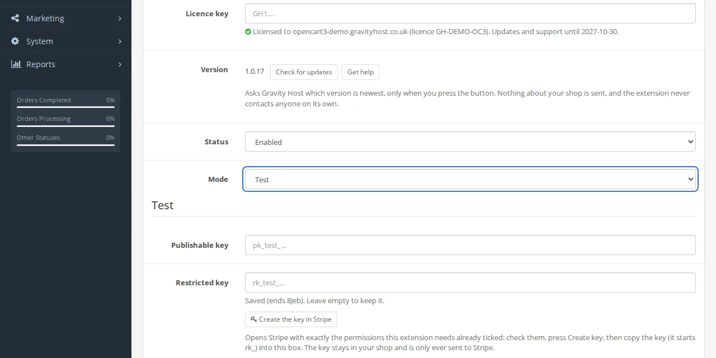
Task: Click the Orders Processing label
Action: pyautogui.click(x=44, y=119)
